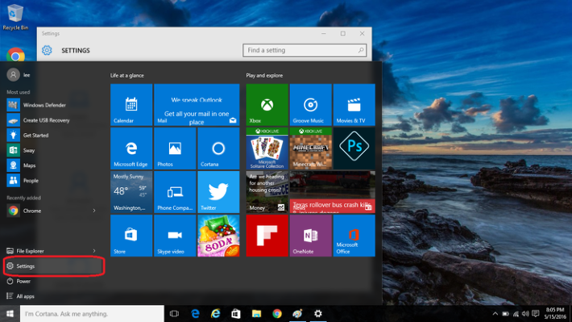Image resolution: width=572 pixels, height=322 pixels.
Task: Open the Movies & TV tile
Action: point(354,105)
